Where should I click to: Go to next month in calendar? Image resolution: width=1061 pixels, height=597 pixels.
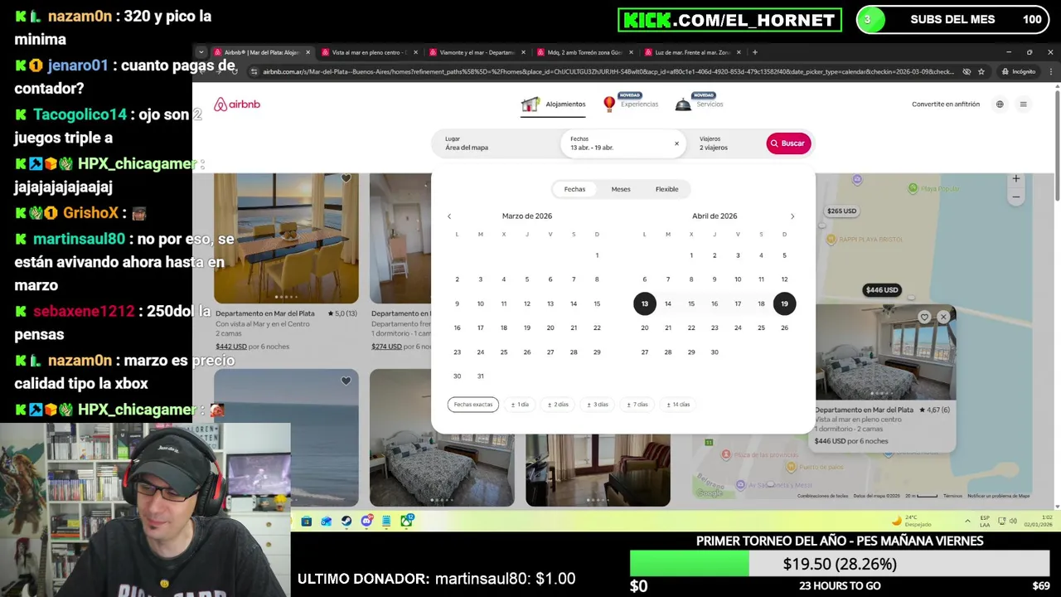pyautogui.click(x=792, y=216)
